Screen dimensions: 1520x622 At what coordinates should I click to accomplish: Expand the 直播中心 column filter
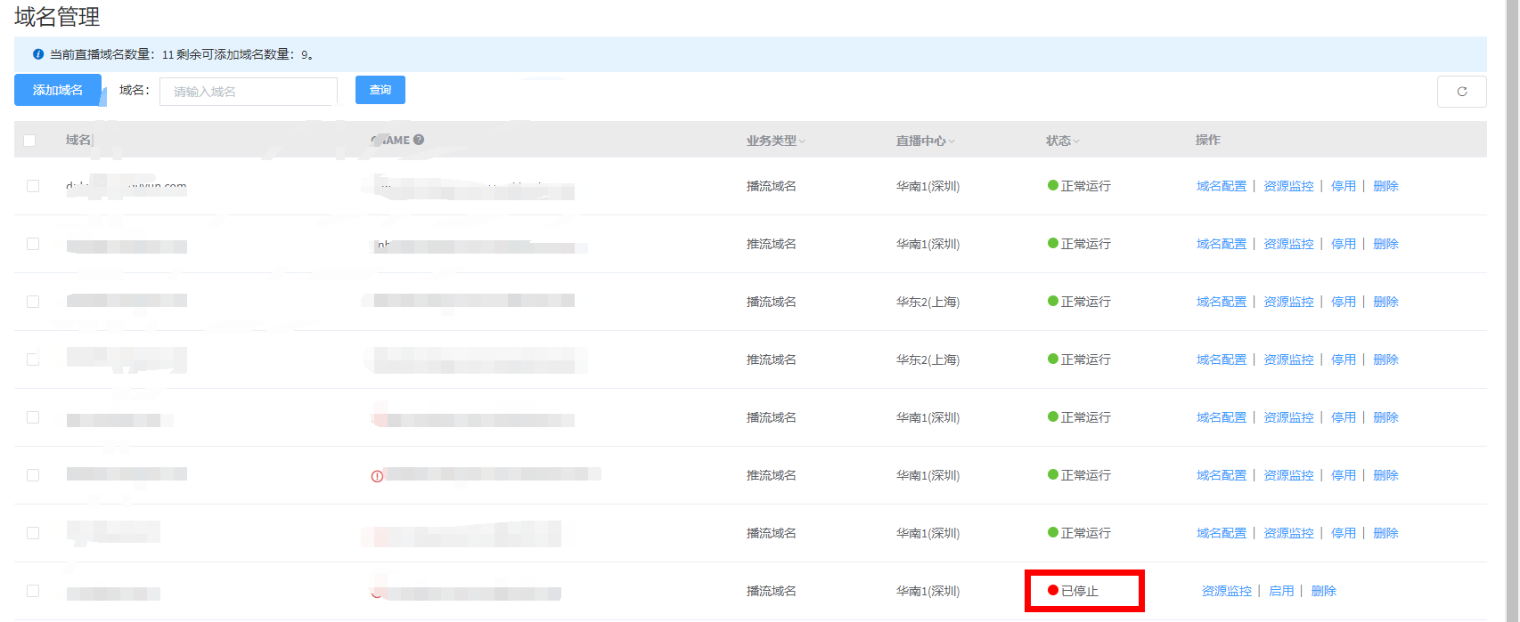point(952,141)
